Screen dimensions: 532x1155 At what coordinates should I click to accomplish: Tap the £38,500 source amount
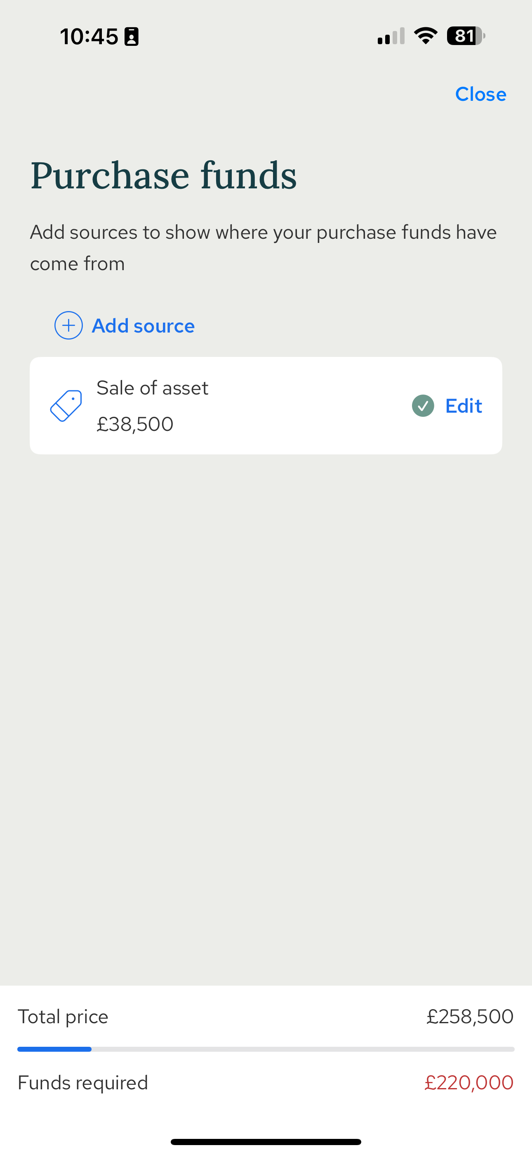click(135, 424)
